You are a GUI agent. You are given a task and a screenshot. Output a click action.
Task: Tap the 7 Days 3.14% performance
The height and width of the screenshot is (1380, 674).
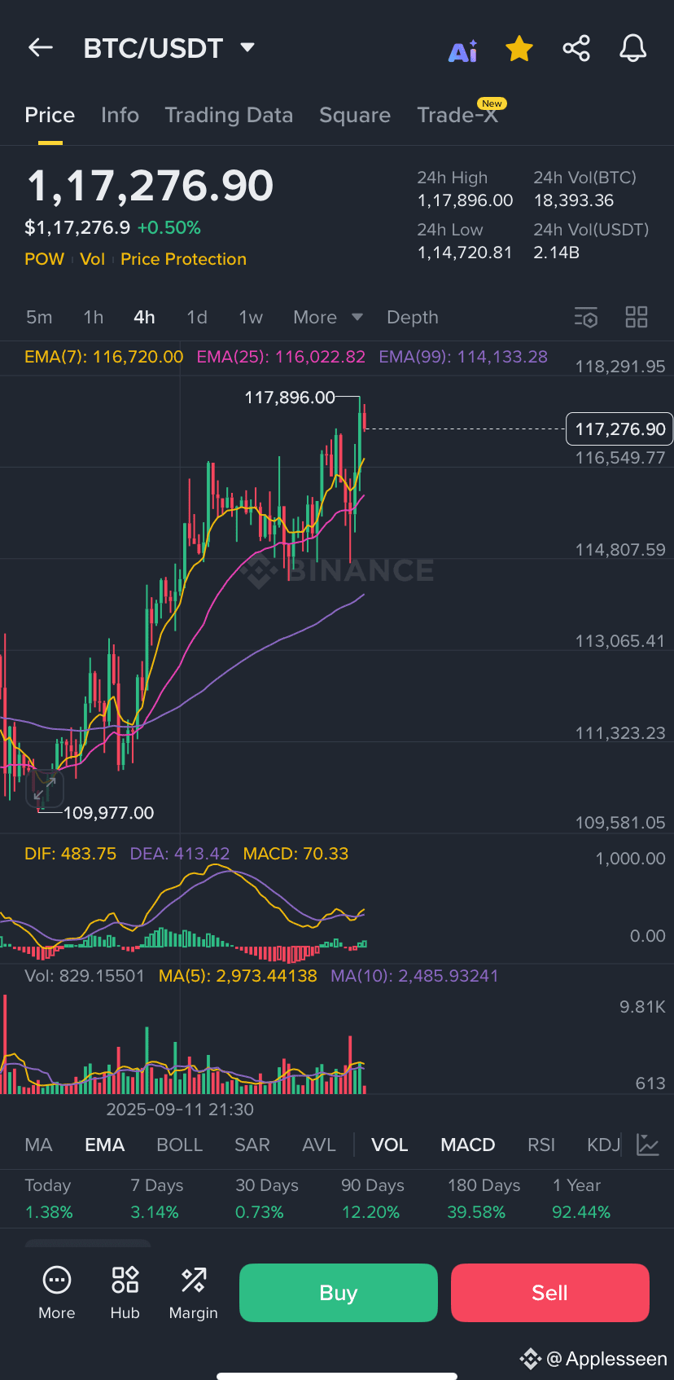coord(156,1198)
